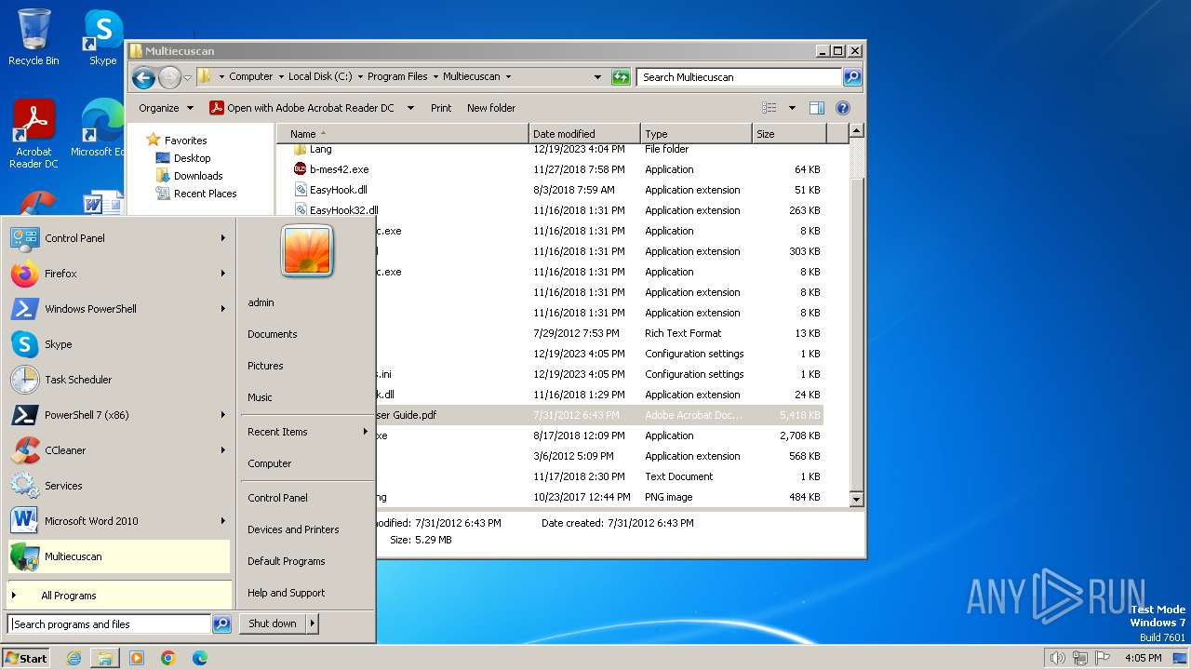Click New folder in Explorer toolbar
Screen dimensions: 1191x670
pyautogui.click(x=491, y=108)
